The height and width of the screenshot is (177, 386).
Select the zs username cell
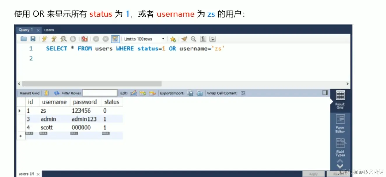point(55,111)
